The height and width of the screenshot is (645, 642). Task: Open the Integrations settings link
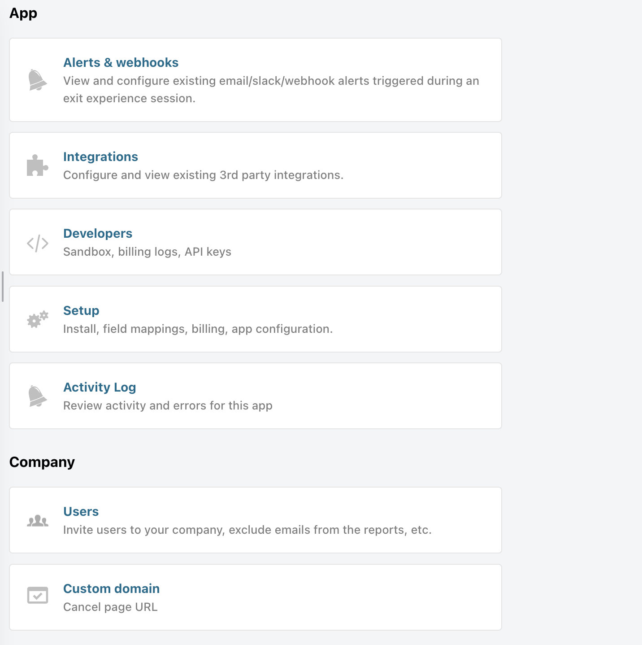(x=100, y=157)
